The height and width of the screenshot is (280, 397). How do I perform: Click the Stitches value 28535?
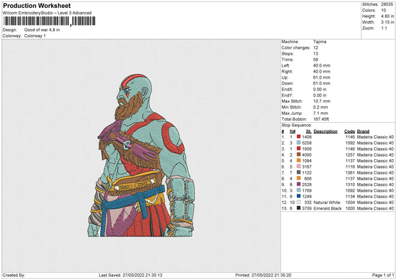click(387, 5)
